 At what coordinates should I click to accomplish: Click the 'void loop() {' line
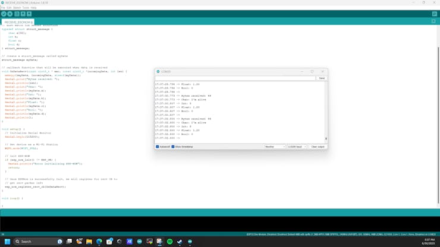click(x=12, y=198)
